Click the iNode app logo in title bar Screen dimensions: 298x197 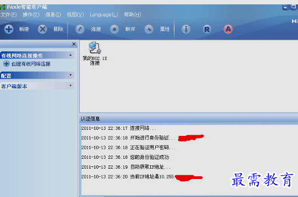point(3,7)
